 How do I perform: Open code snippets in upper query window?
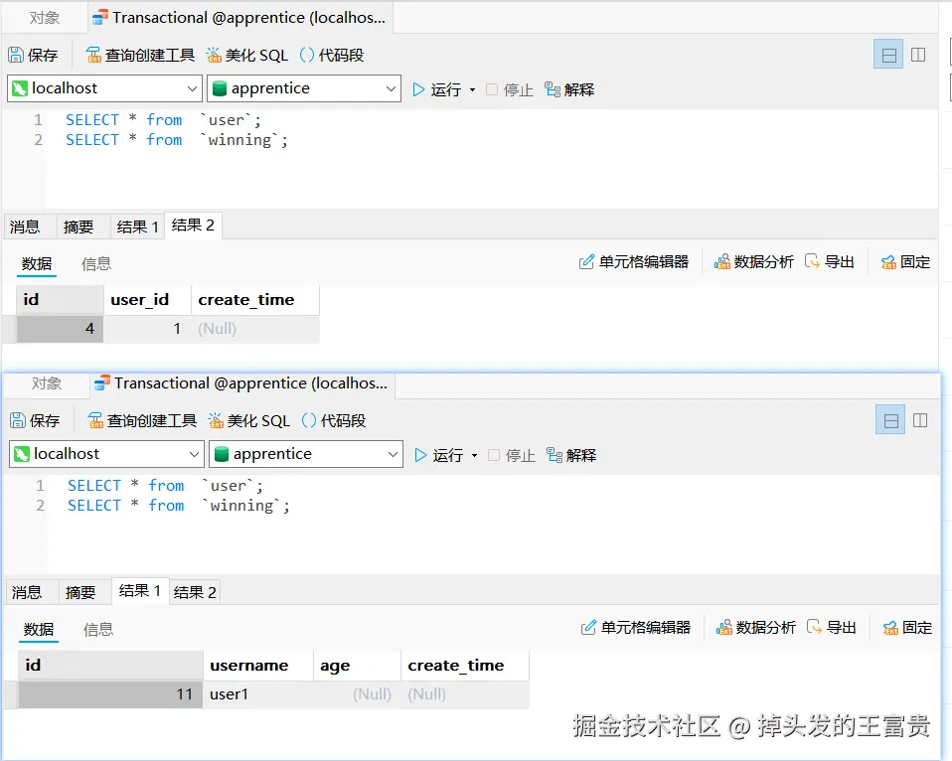pos(332,56)
